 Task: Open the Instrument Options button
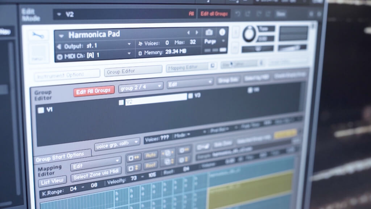tap(67, 75)
